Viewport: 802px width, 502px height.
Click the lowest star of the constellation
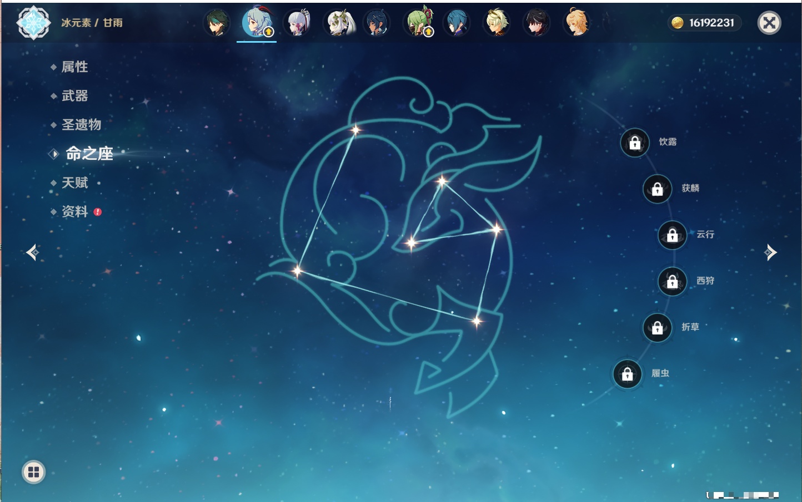[x=477, y=321]
